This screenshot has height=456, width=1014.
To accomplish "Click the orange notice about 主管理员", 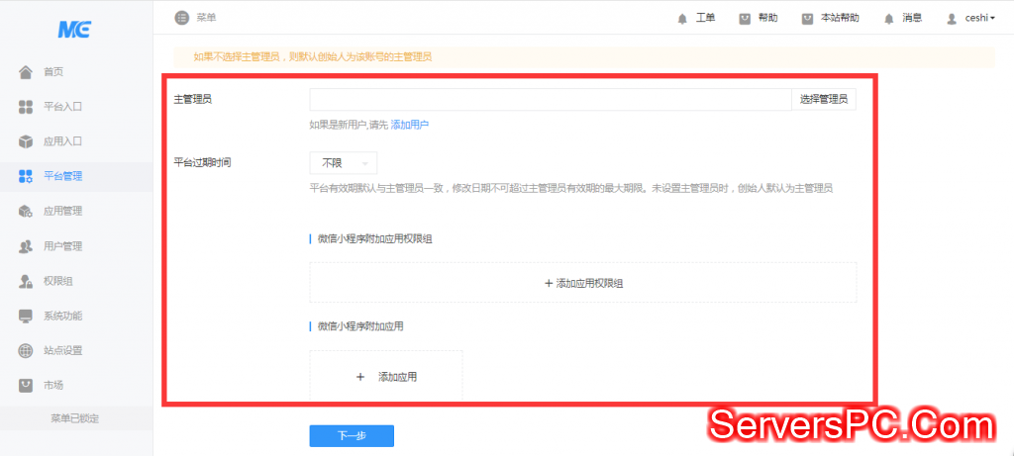I will 584,56.
